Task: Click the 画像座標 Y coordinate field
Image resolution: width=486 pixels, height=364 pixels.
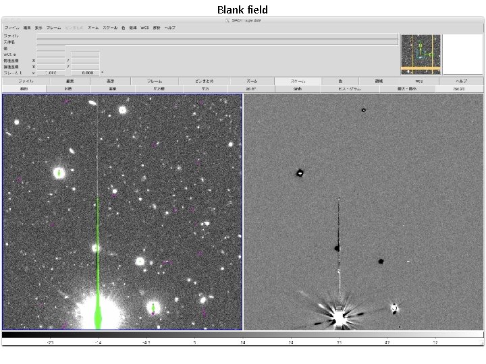Action: tap(85, 67)
